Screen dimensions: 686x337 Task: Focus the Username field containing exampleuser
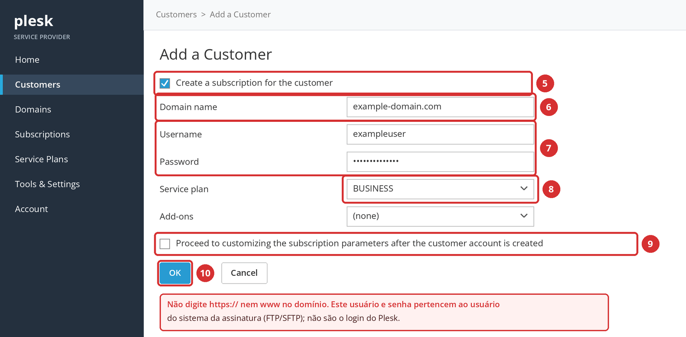[x=440, y=134]
